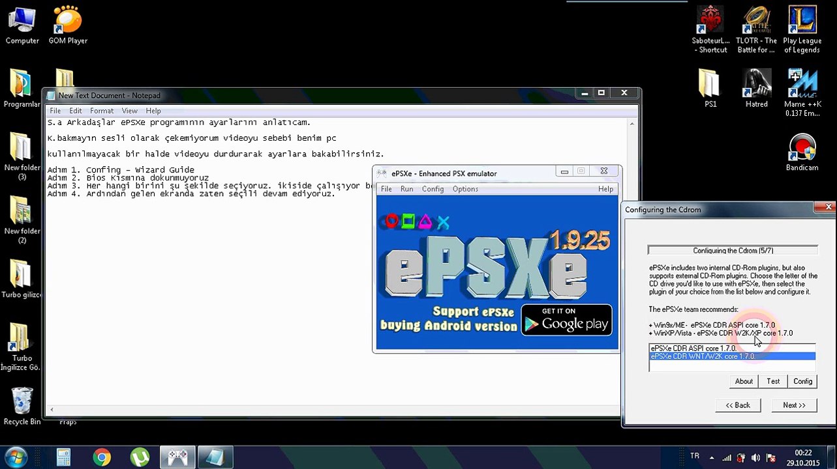Open Google Chrome from the taskbar

(x=101, y=457)
